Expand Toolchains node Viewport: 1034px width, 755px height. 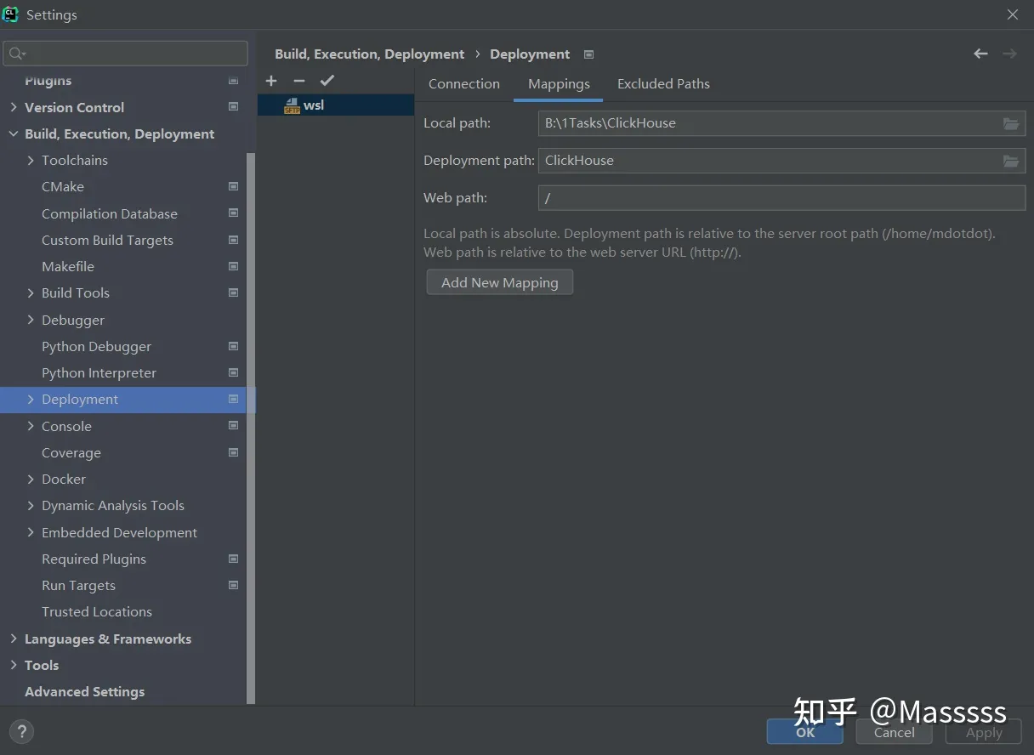31,160
